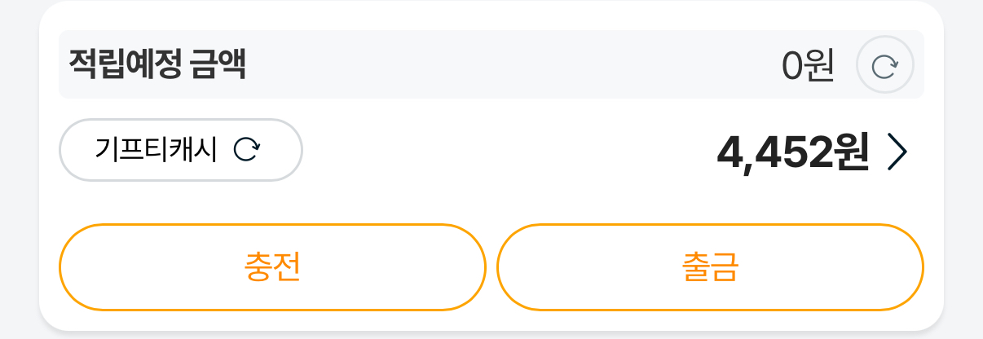983x339 pixels.
Task: Expand the 4,452원 balance details arrow
Action: click(x=896, y=152)
